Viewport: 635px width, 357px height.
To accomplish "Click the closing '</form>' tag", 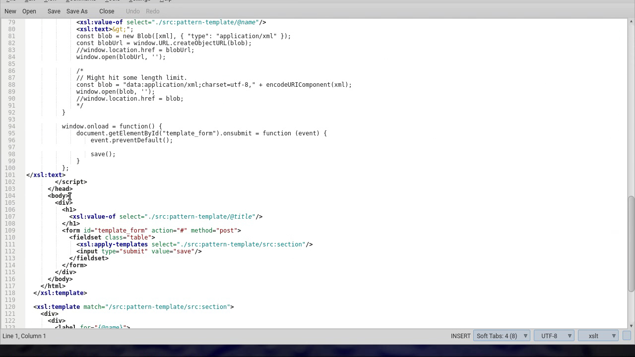I will point(74,265).
